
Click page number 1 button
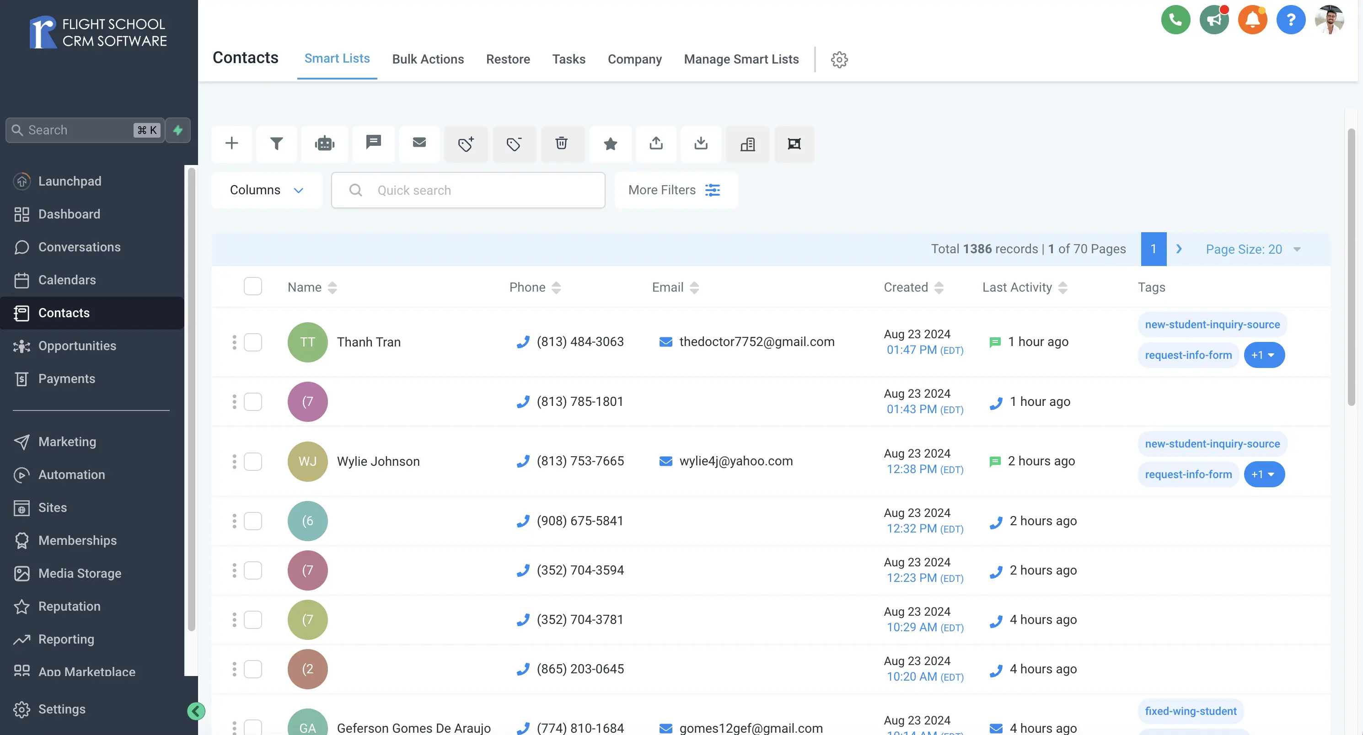1154,249
